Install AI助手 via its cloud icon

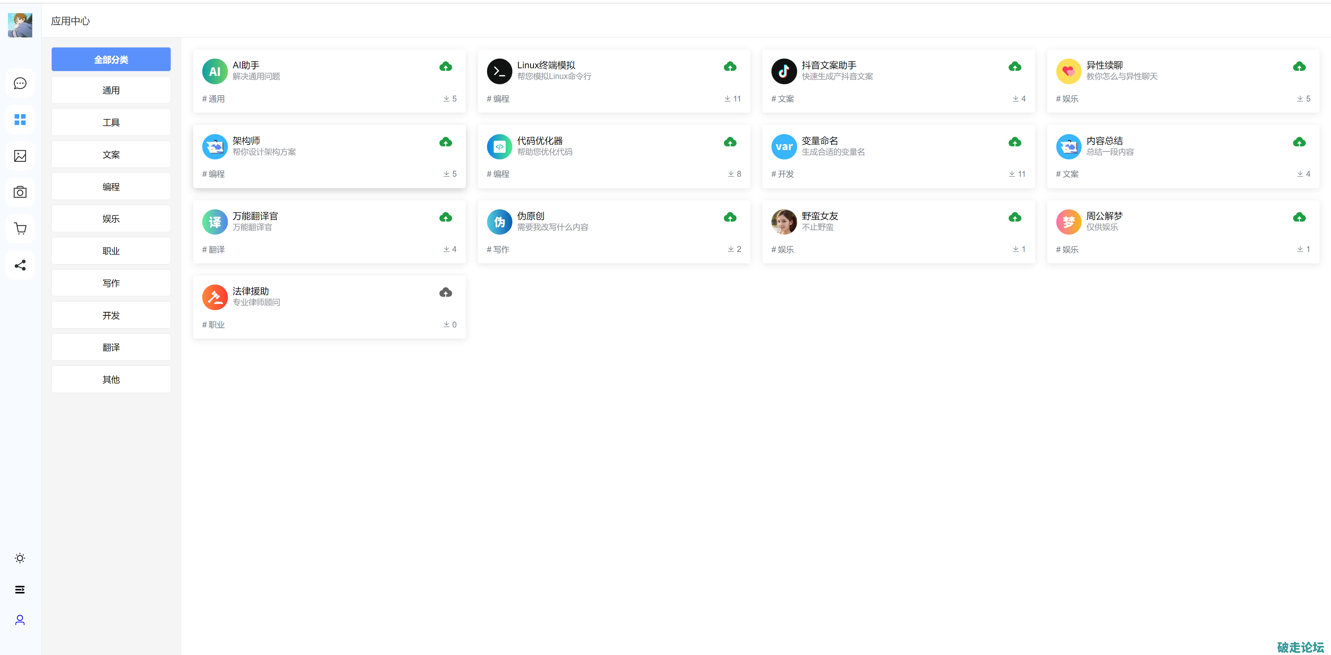coord(445,67)
